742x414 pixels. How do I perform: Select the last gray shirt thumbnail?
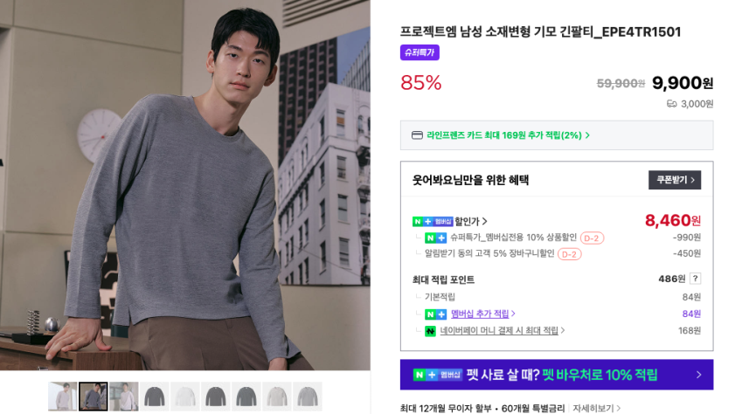pos(308,397)
